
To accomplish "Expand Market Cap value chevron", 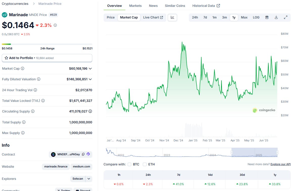I will [90, 69].
